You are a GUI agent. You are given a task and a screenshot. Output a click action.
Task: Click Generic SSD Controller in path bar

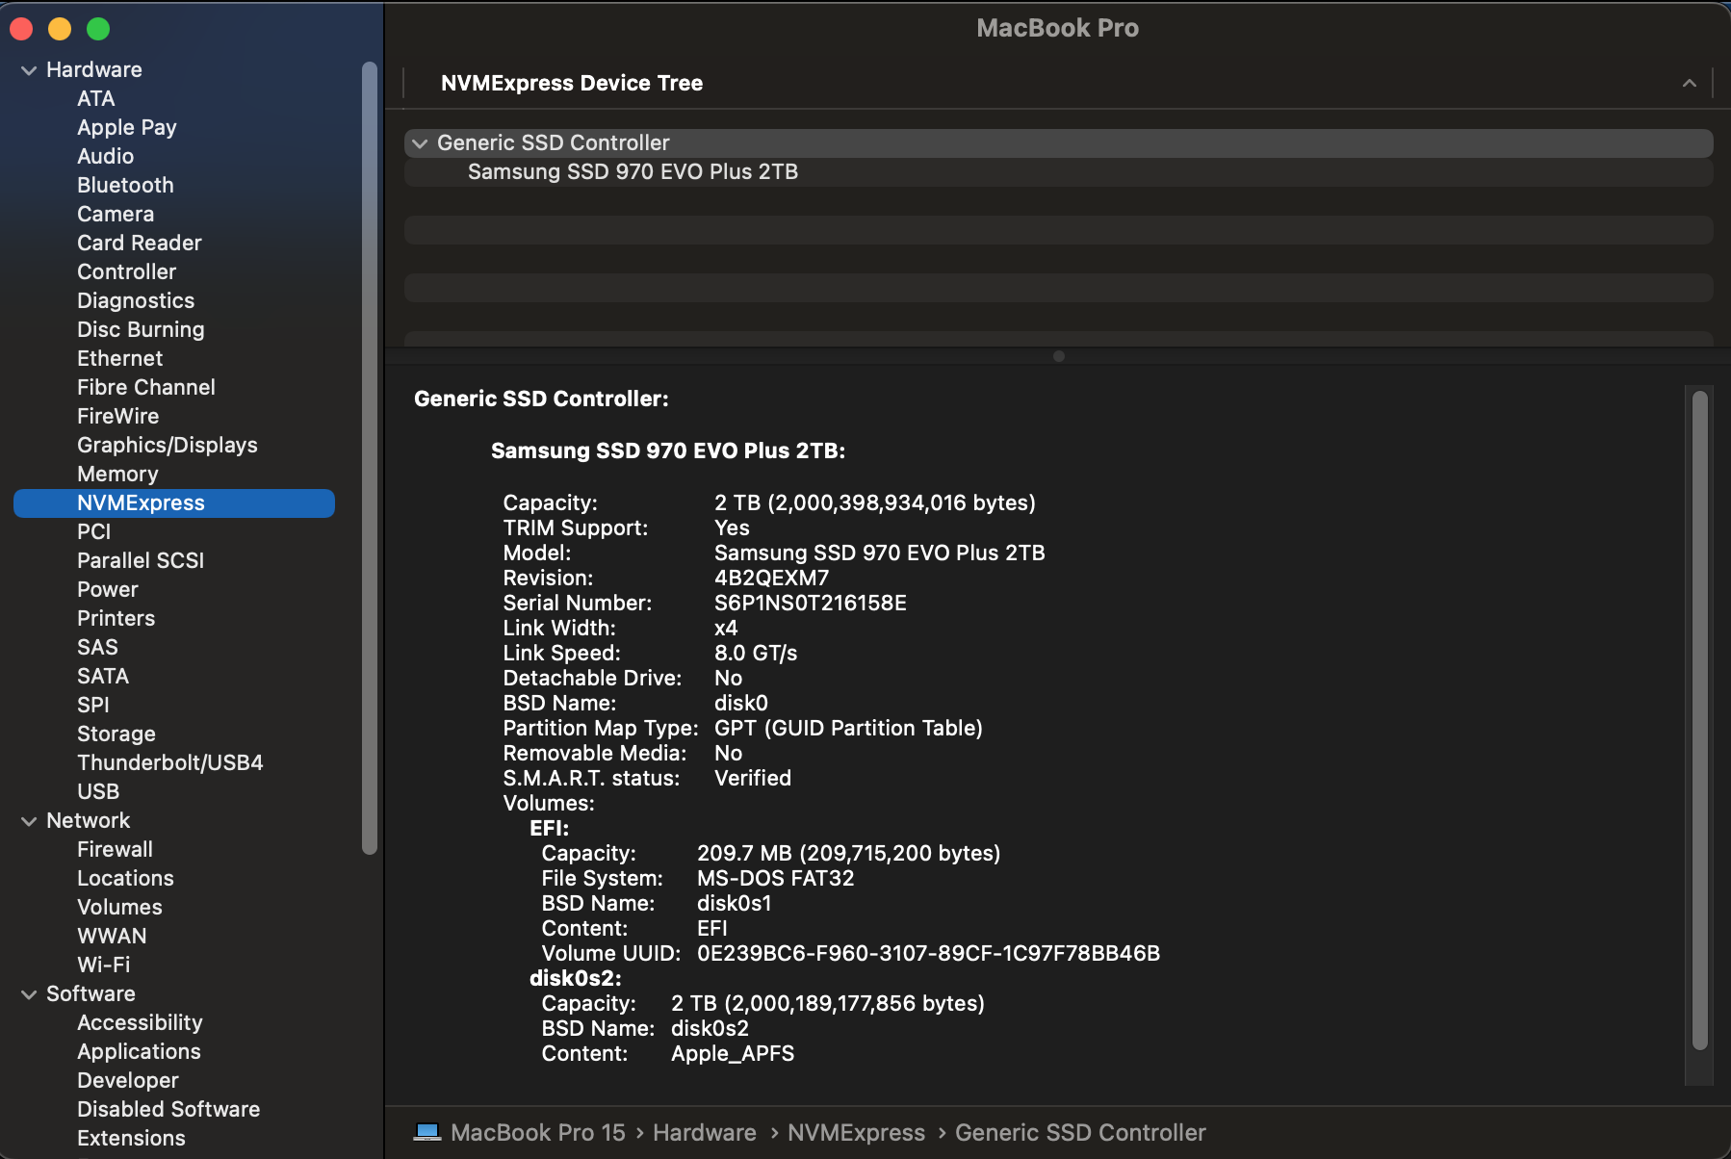pyautogui.click(x=1080, y=1133)
